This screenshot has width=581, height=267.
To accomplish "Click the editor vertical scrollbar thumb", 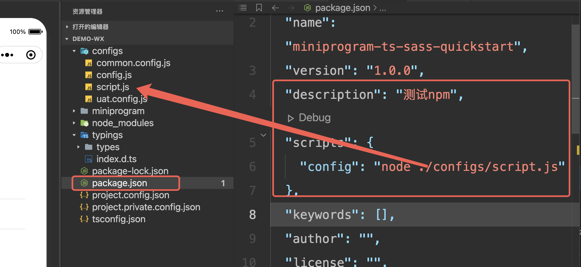I will [x=575, y=79].
